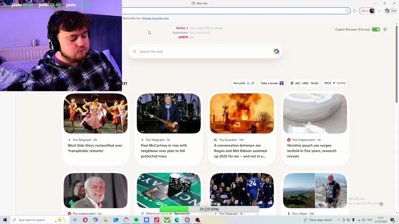Toggle Copilot Discover (Preview) switch off
Image resolution: width=399 pixels, height=224 pixels.
tap(376, 30)
